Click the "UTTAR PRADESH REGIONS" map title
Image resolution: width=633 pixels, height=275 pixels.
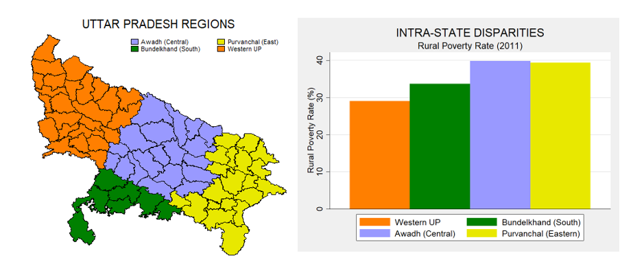point(158,25)
